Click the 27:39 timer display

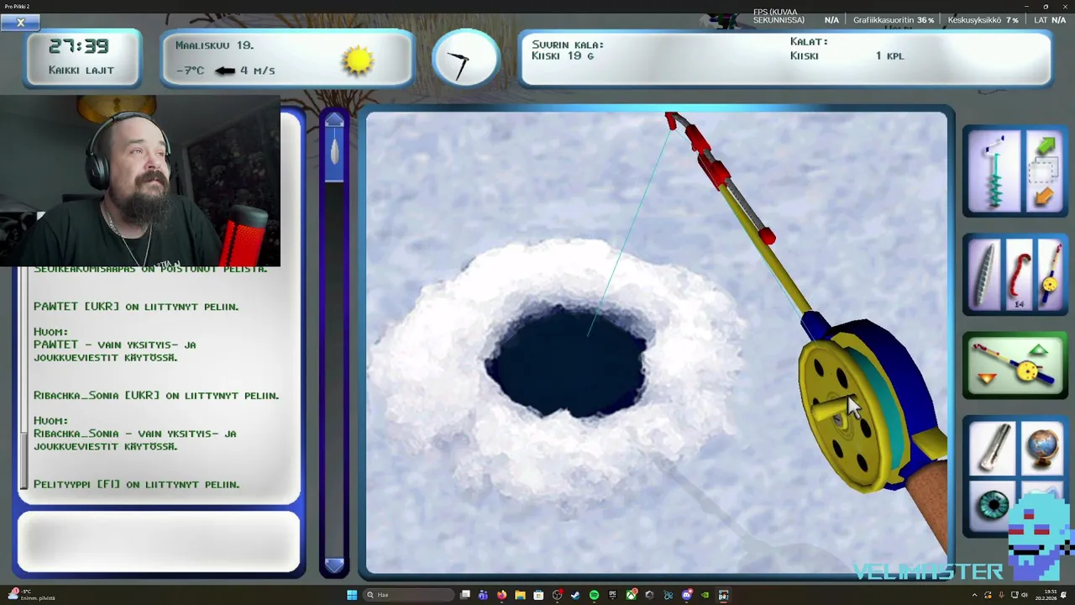79,47
